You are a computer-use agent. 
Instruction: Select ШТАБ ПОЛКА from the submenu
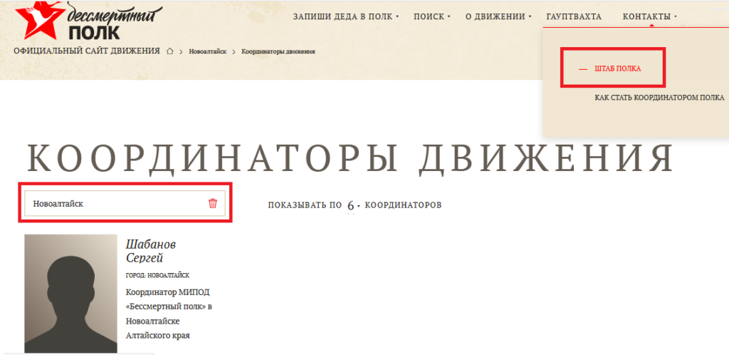pos(617,68)
